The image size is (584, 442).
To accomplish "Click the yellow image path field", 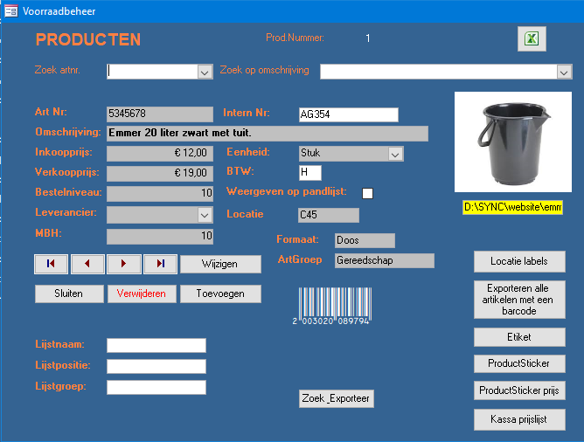I will pos(512,207).
